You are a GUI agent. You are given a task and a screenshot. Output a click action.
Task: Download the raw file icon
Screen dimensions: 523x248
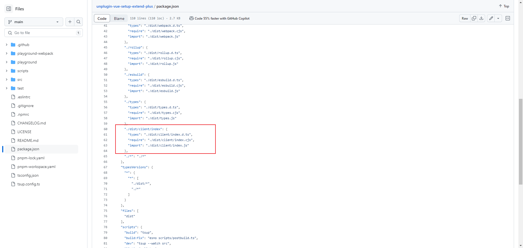[x=481, y=18]
